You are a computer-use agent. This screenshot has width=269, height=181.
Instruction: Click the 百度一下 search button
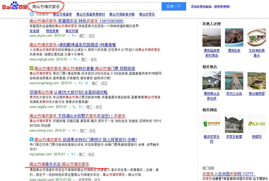click(174, 6)
